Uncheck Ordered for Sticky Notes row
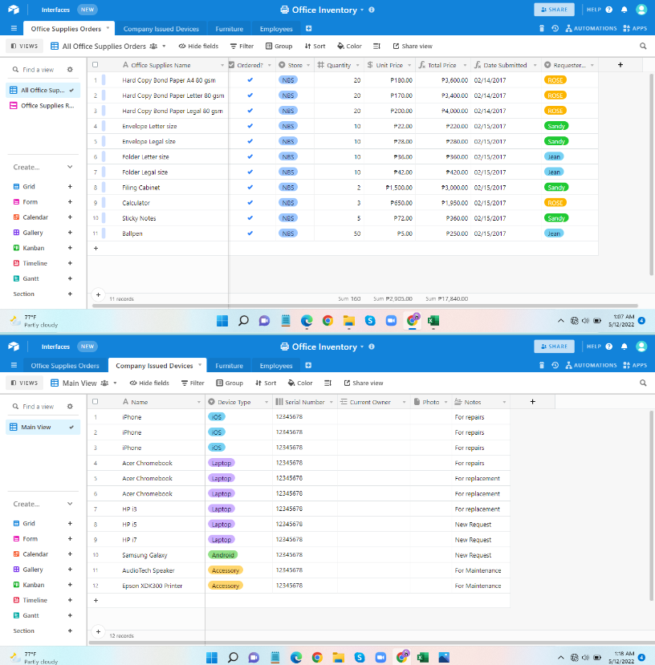This screenshot has width=655, height=665. pyautogui.click(x=250, y=217)
